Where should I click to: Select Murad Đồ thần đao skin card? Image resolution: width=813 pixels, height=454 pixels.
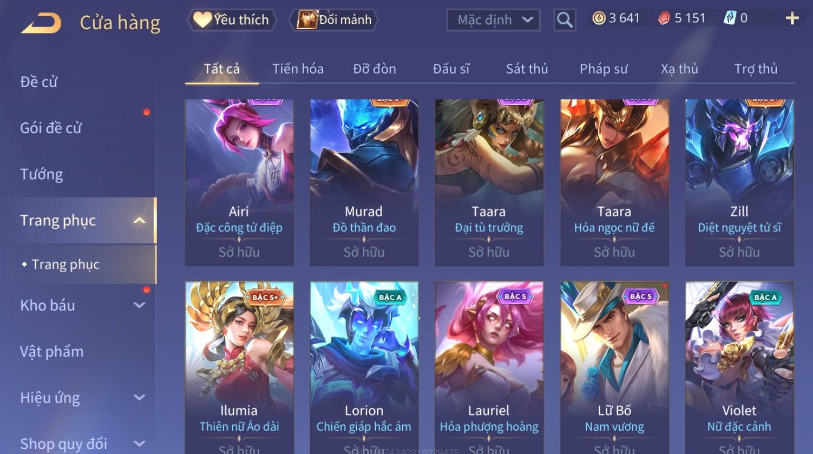pos(364,182)
